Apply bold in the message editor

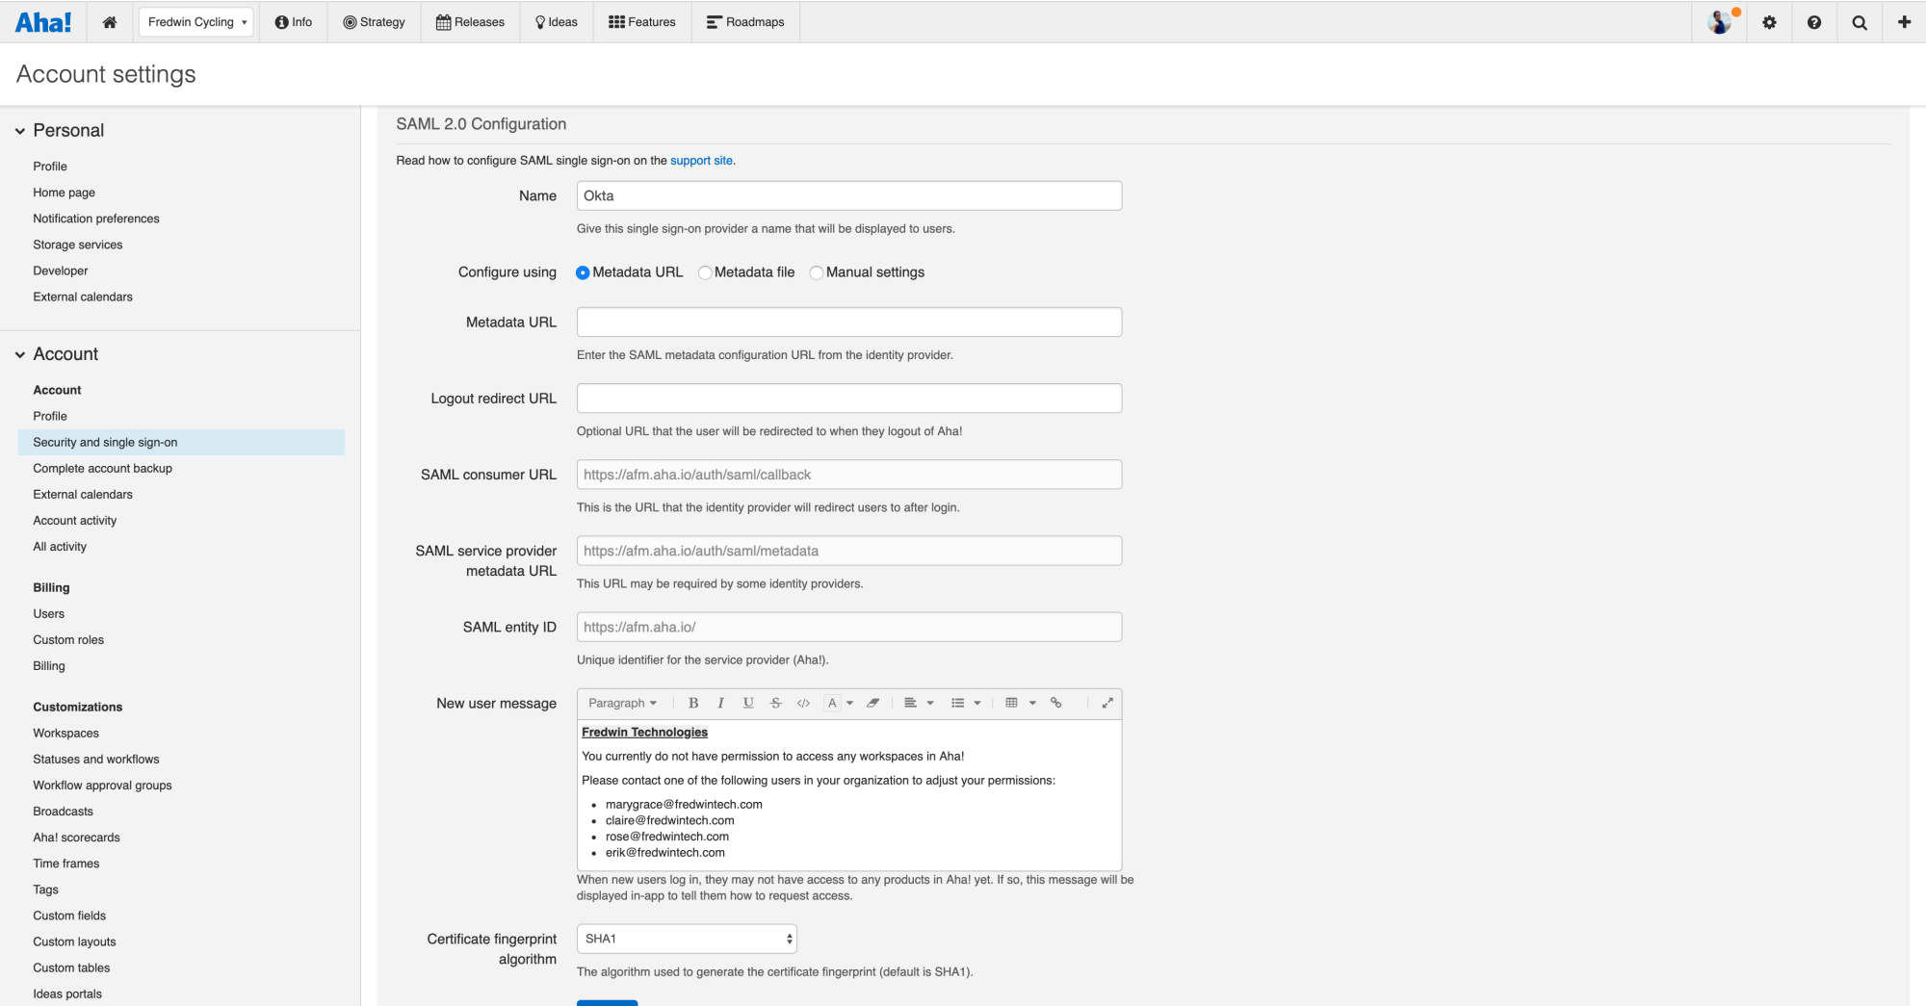(x=693, y=703)
